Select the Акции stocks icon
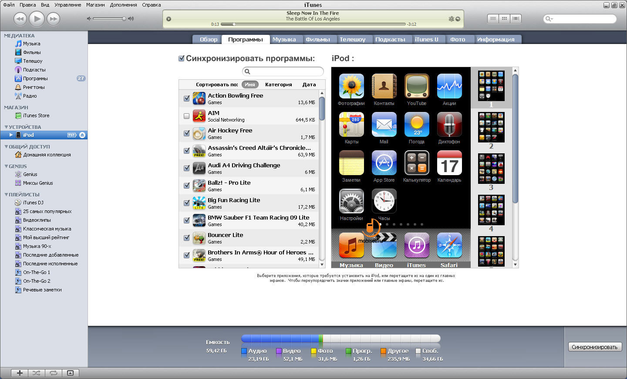Image resolution: width=627 pixels, height=379 pixels. [x=449, y=86]
